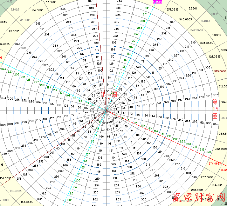
Task: Click number 343 at the top
Action: click(91, 1)
